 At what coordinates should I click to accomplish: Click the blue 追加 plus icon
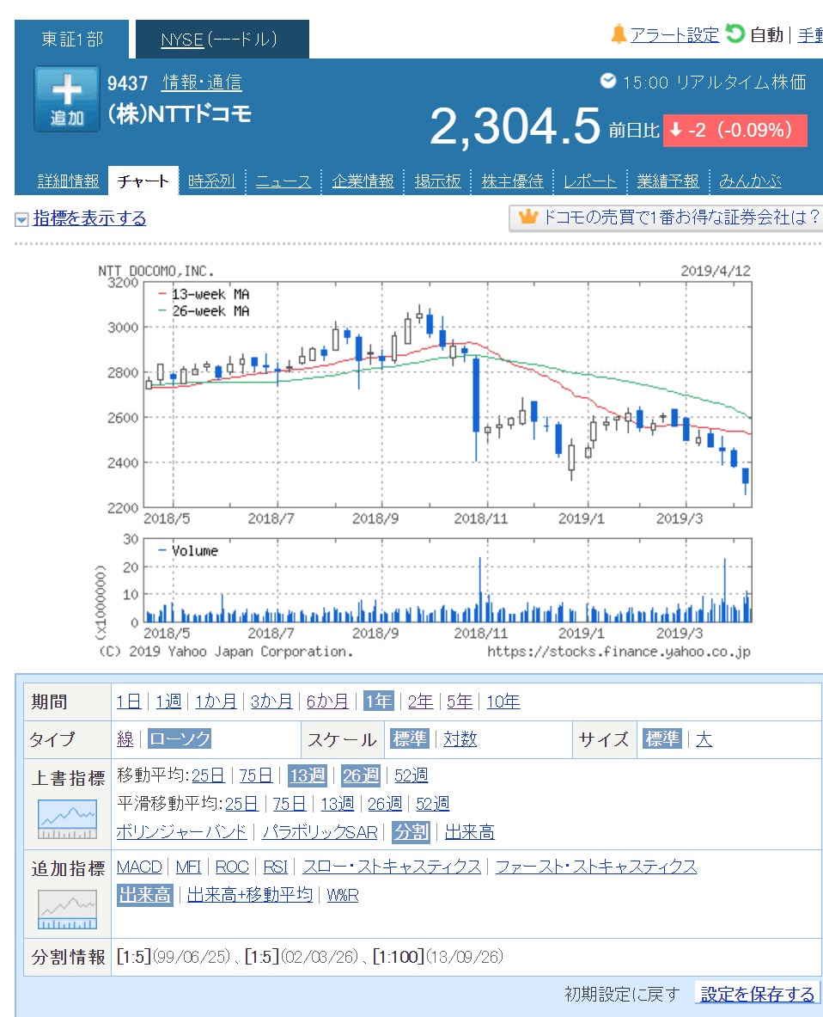click(x=66, y=99)
